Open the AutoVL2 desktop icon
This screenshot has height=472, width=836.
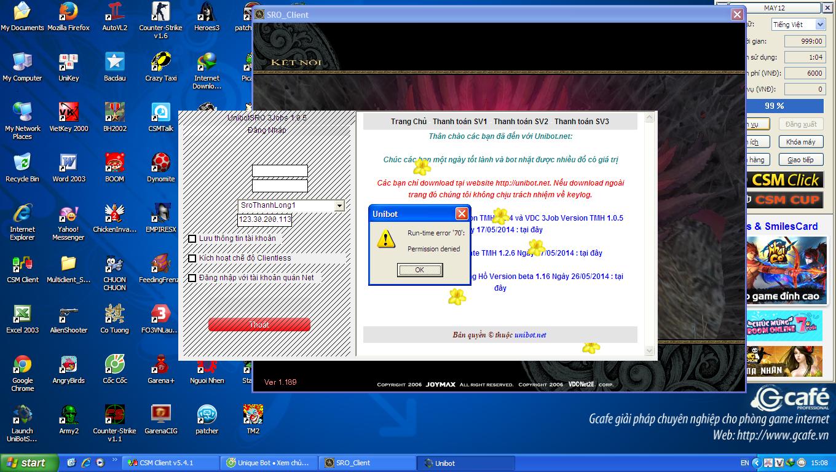coord(114,17)
